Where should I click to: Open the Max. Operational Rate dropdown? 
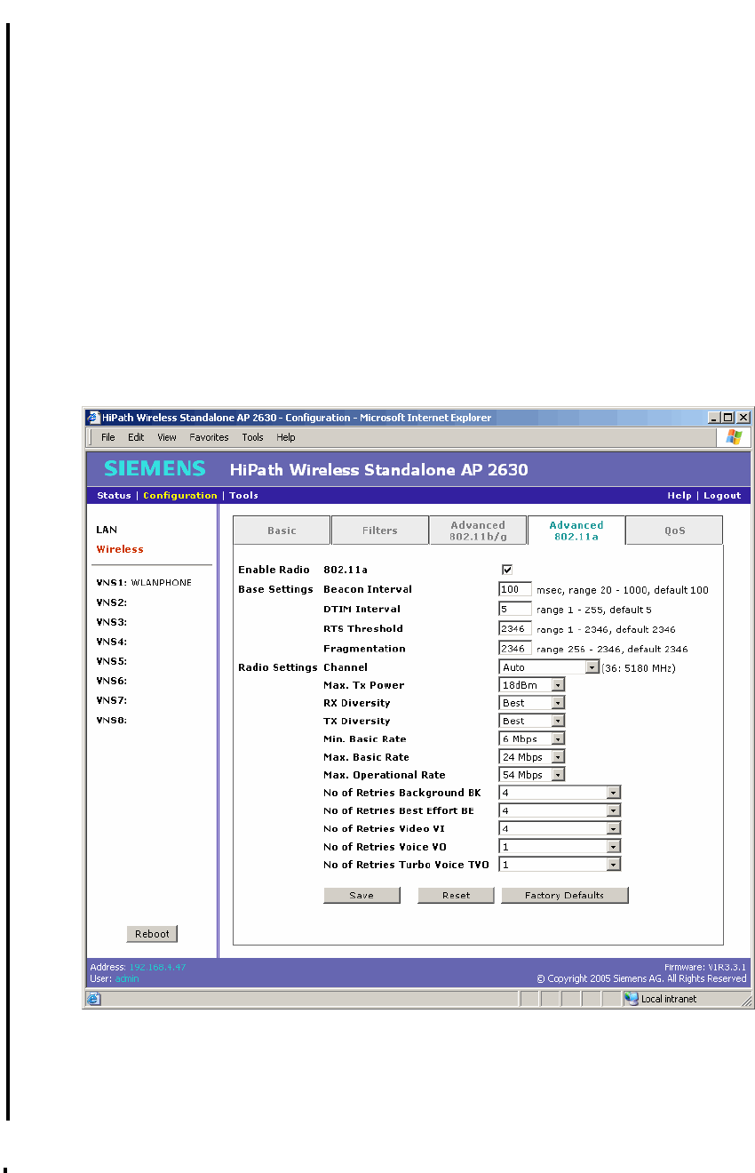click(532, 775)
